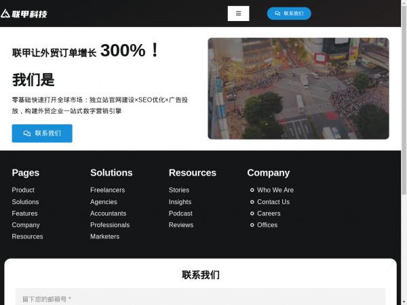Click the Marketers link

point(105,237)
